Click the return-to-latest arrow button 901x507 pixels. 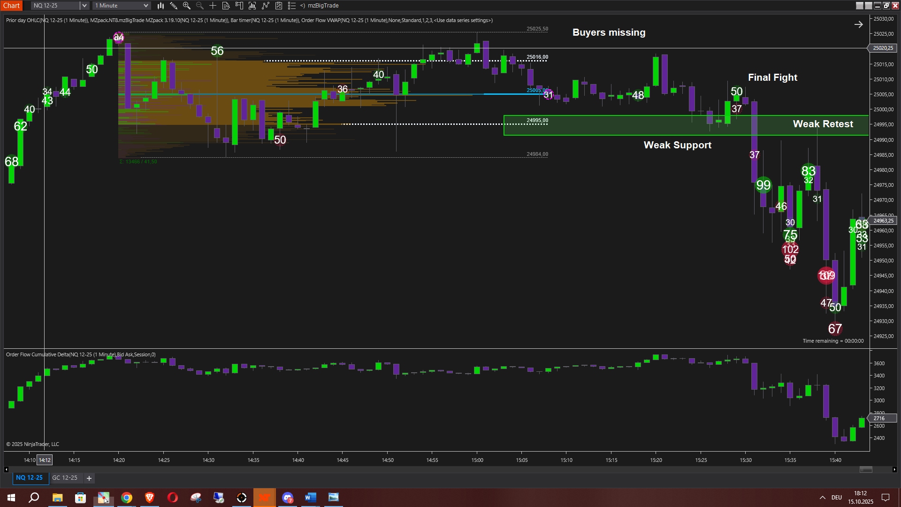click(x=858, y=24)
